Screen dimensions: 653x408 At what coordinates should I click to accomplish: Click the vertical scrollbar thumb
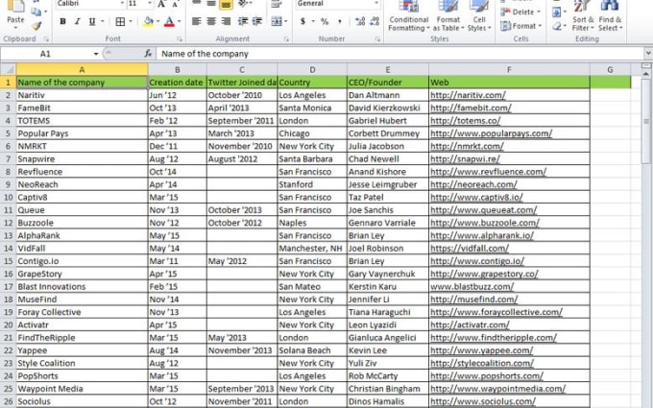click(x=646, y=121)
